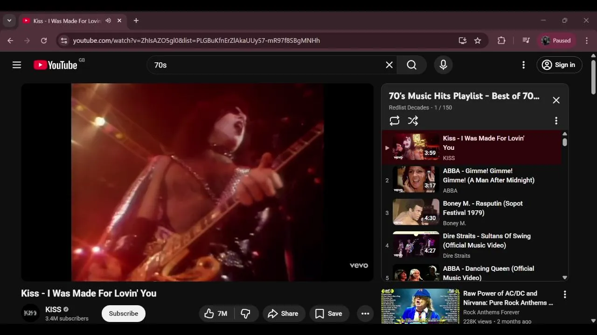Open more actions ellipsis under video
The image size is (597, 335).
pos(365,314)
